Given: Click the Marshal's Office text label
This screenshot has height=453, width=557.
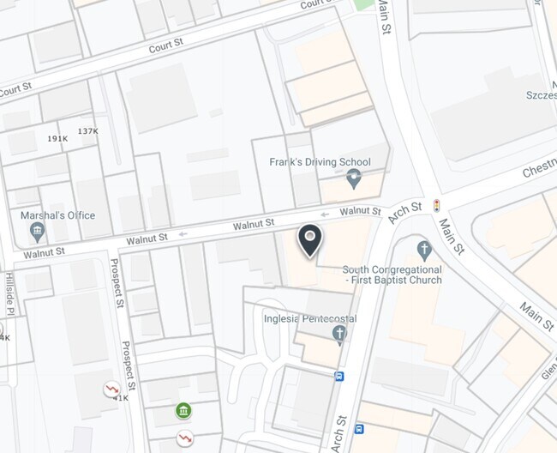Looking at the screenshot, I should (58, 215).
